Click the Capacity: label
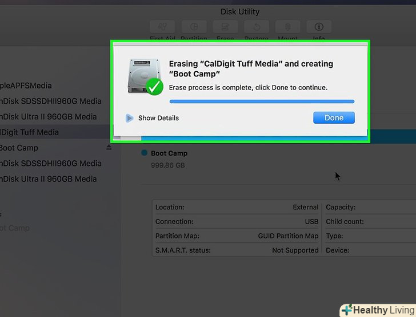This screenshot has height=317, width=416. pos(341,207)
